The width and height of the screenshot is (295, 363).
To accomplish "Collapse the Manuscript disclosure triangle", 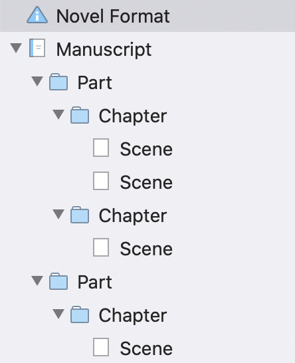I will 16,48.
